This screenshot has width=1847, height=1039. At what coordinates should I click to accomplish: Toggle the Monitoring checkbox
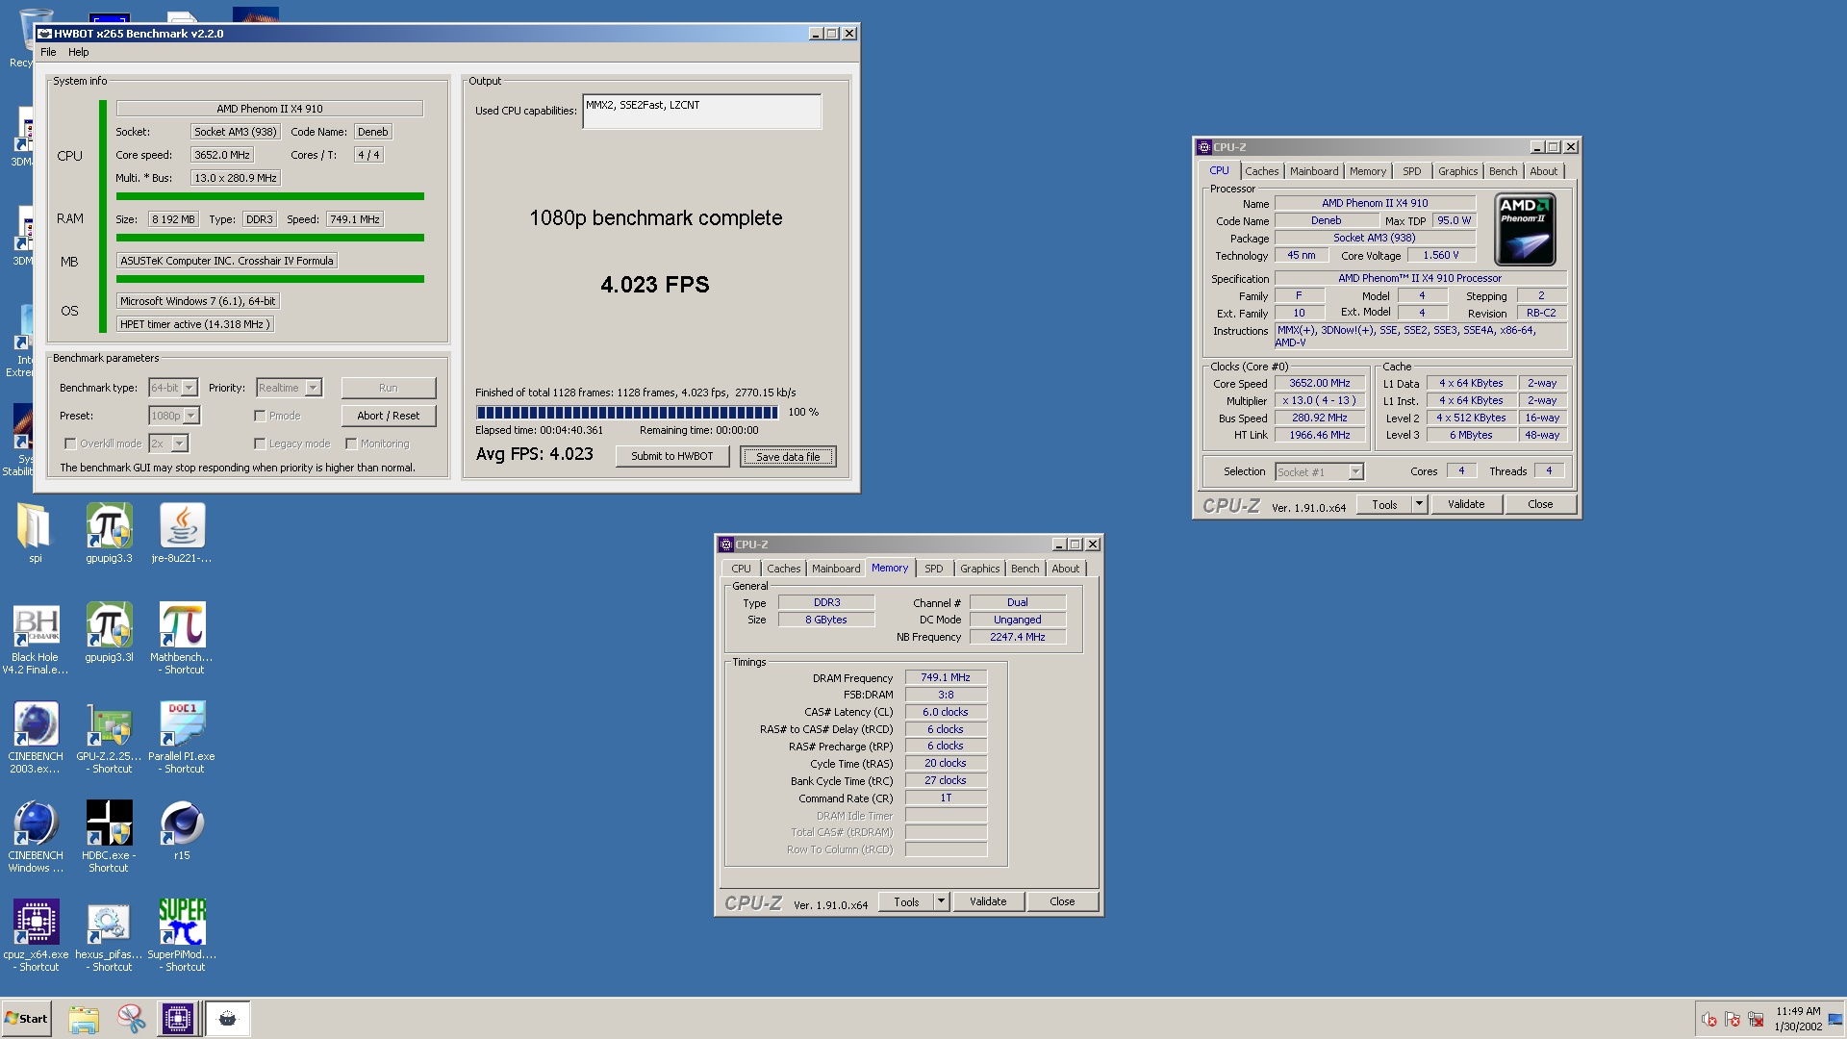tap(351, 443)
